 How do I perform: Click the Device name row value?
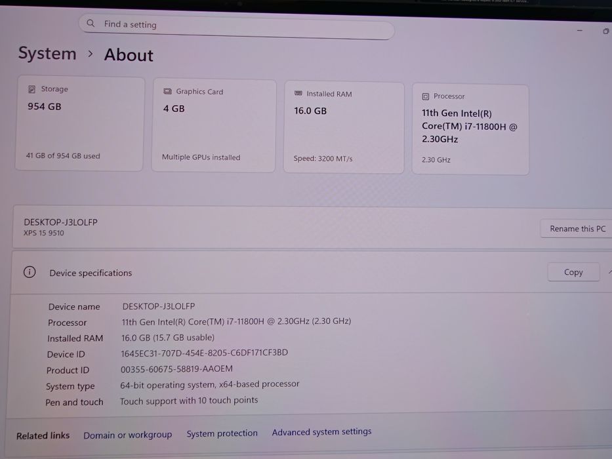[x=159, y=306]
